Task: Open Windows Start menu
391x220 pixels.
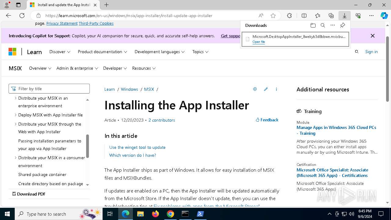Action: (x=7, y=214)
